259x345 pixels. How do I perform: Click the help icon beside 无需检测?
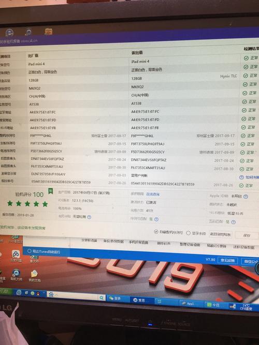[x=89, y=217]
